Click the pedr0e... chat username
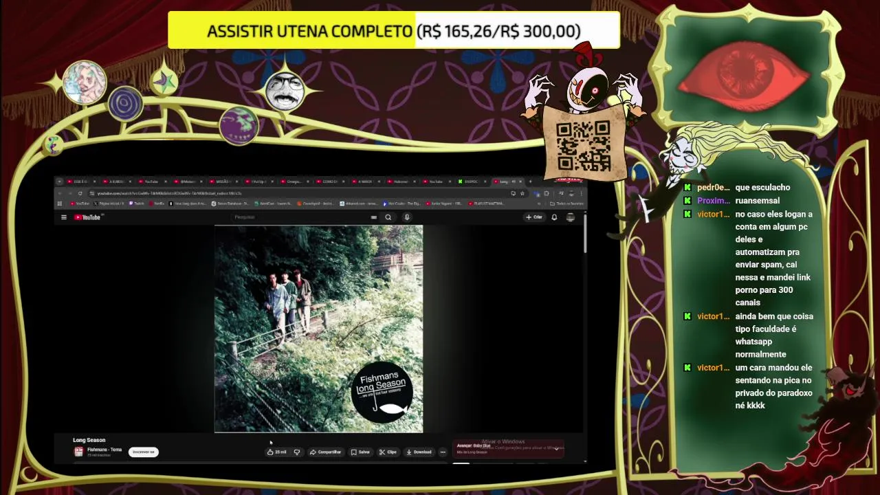This screenshot has width=880, height=495. tap(714, 187)
